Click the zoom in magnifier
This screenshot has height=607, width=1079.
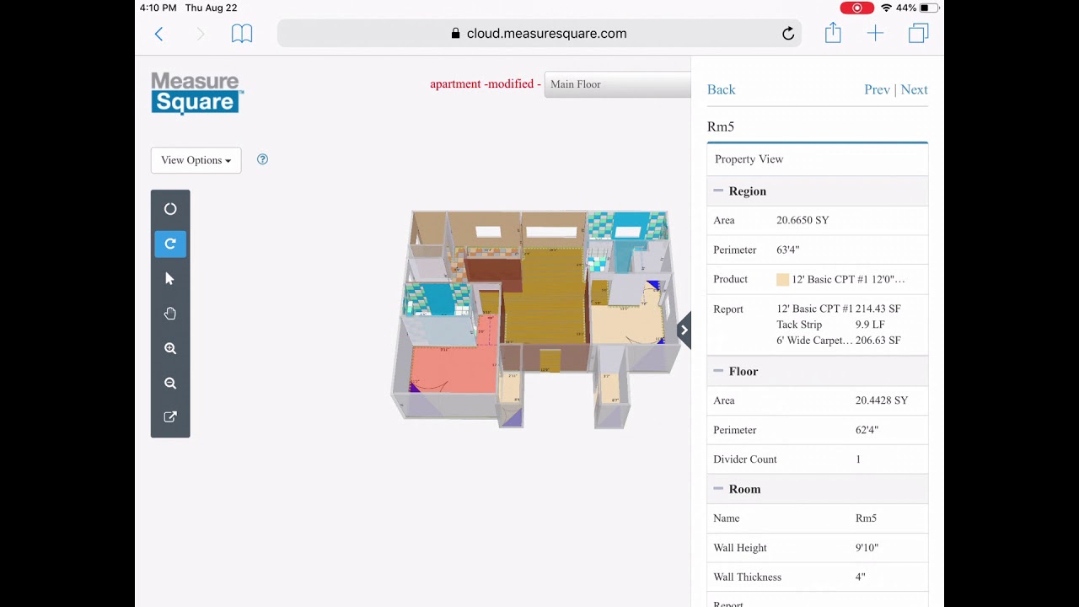click(x=170, y=348)
